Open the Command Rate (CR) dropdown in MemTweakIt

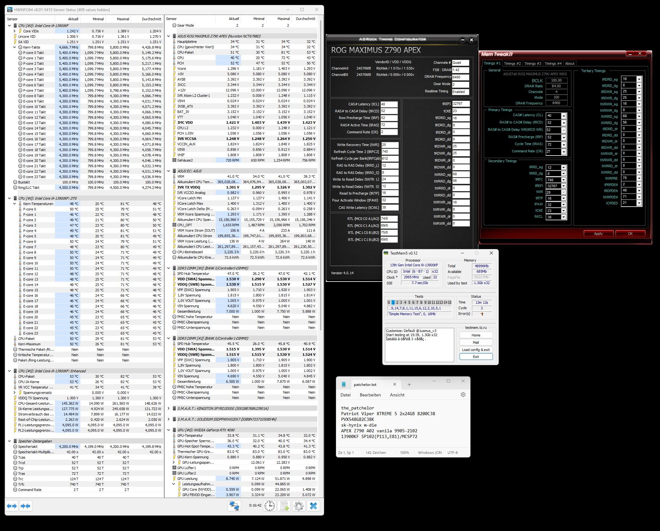point(563,152)
